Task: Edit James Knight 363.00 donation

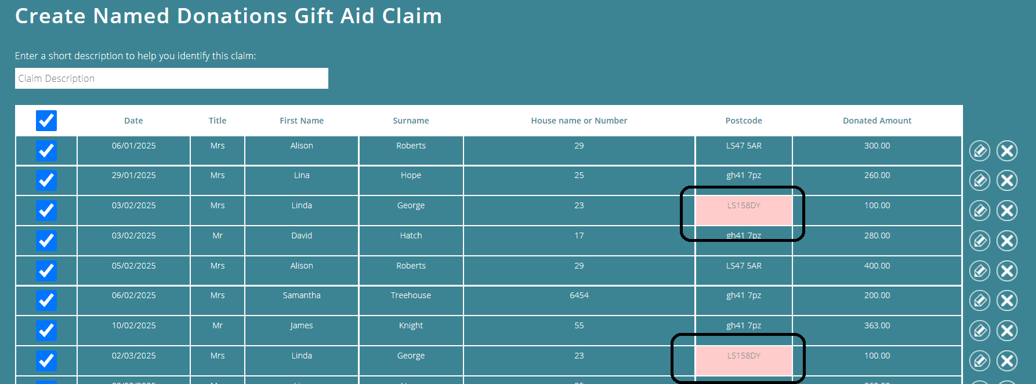Action: pyautogui.click(x=980, y=331)
